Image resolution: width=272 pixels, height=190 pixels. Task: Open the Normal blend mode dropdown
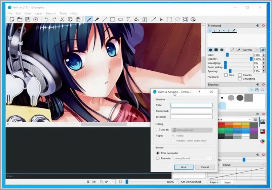(x=251, y=50)
